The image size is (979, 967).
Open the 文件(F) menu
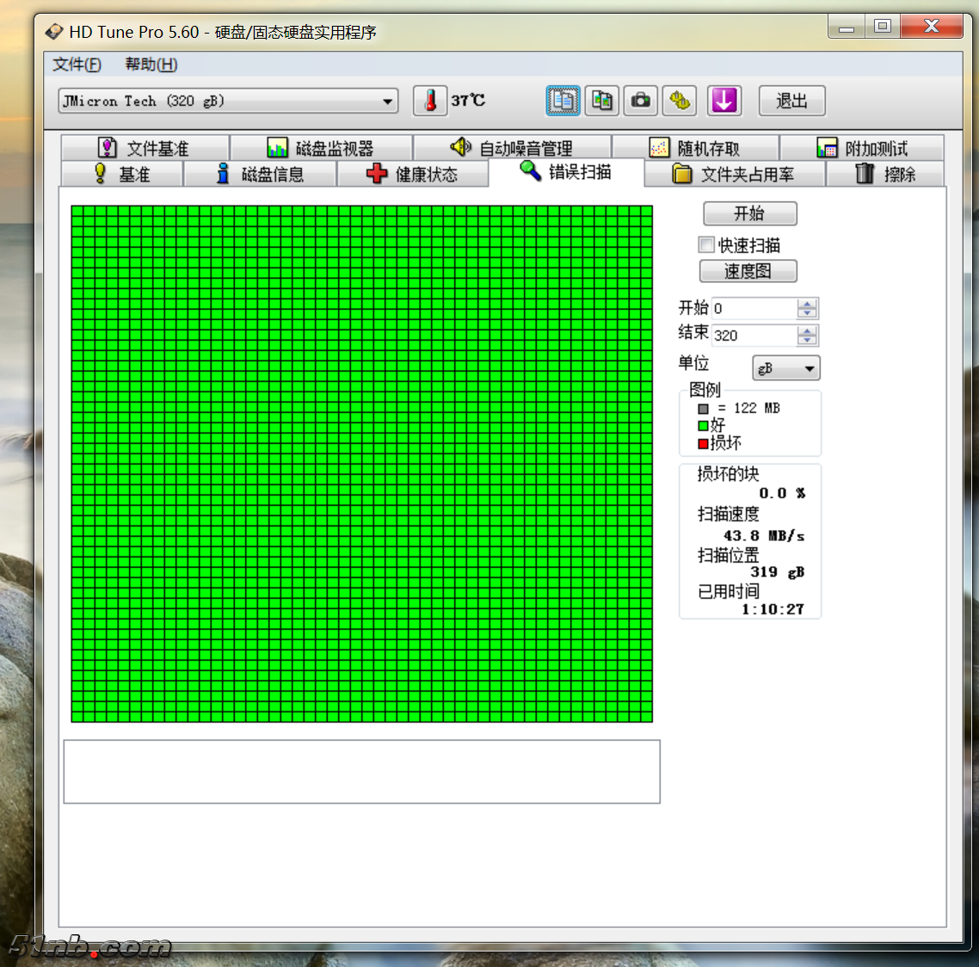coord(77,65)
